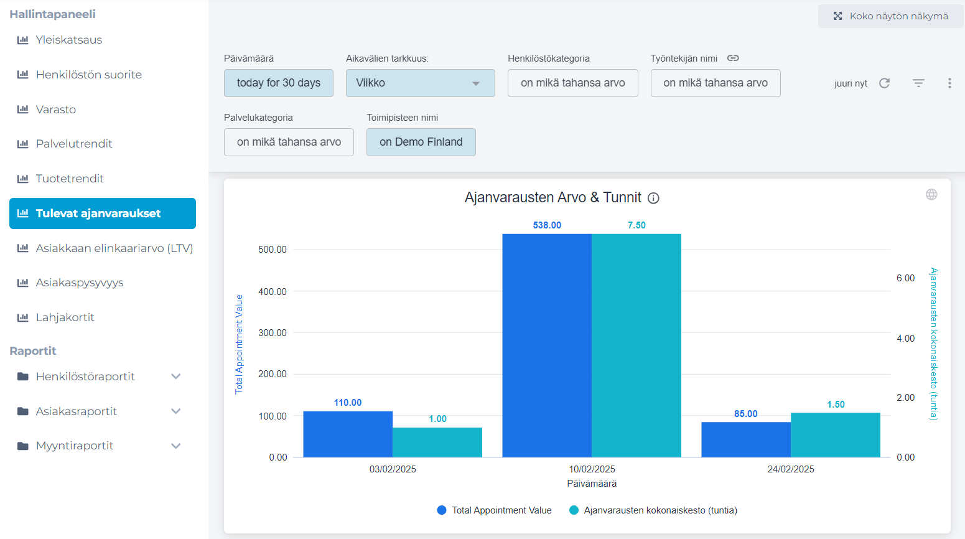The image size is (965, 539).
Task: Click the Myyntiraportit folder icon
Action: pyautogui.click(x=23, y=446)
